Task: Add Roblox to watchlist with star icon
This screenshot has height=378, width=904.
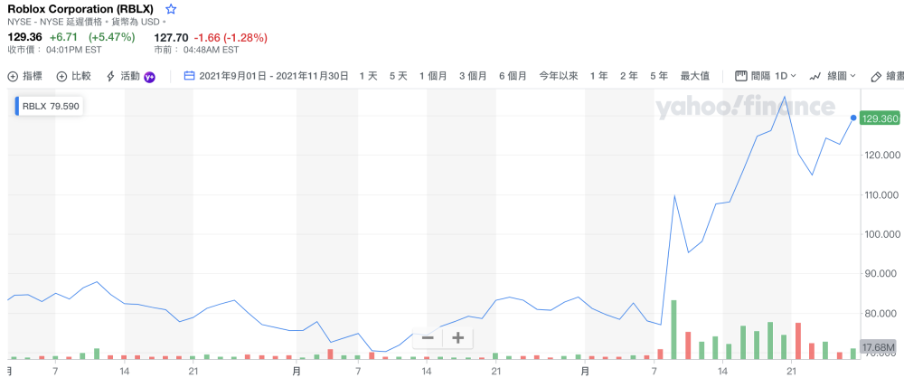Action: 171,9
